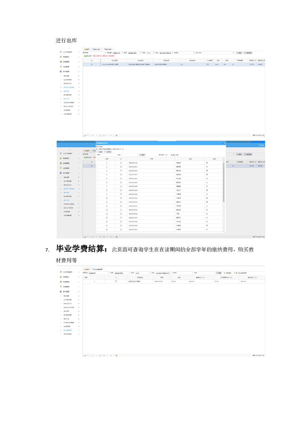
Task: Tick the checkbox for student row 18 in the dialog
Action: tap(121, 229)
